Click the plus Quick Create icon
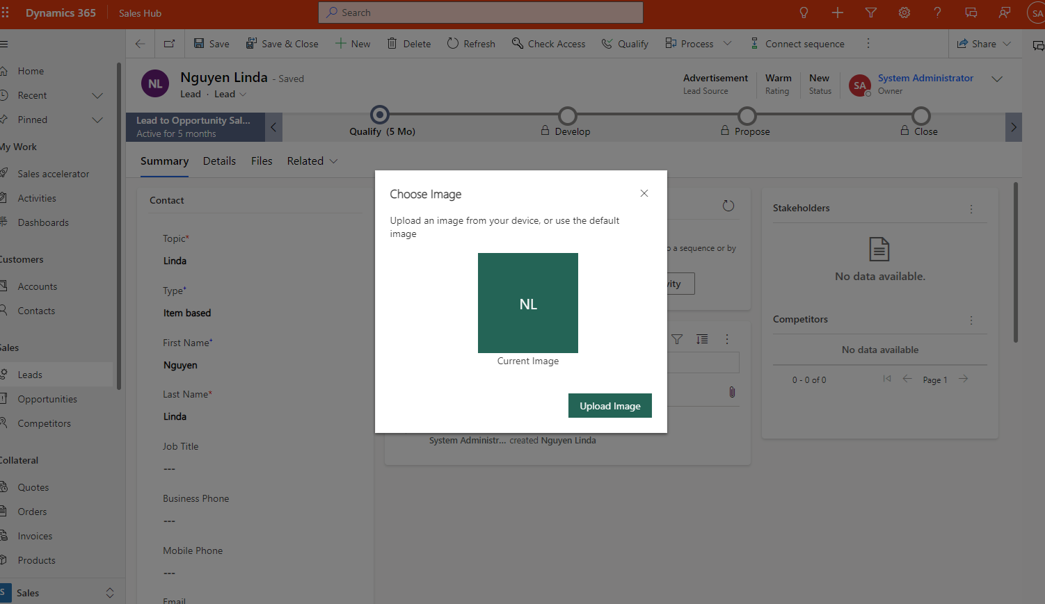 click(837, 13)
